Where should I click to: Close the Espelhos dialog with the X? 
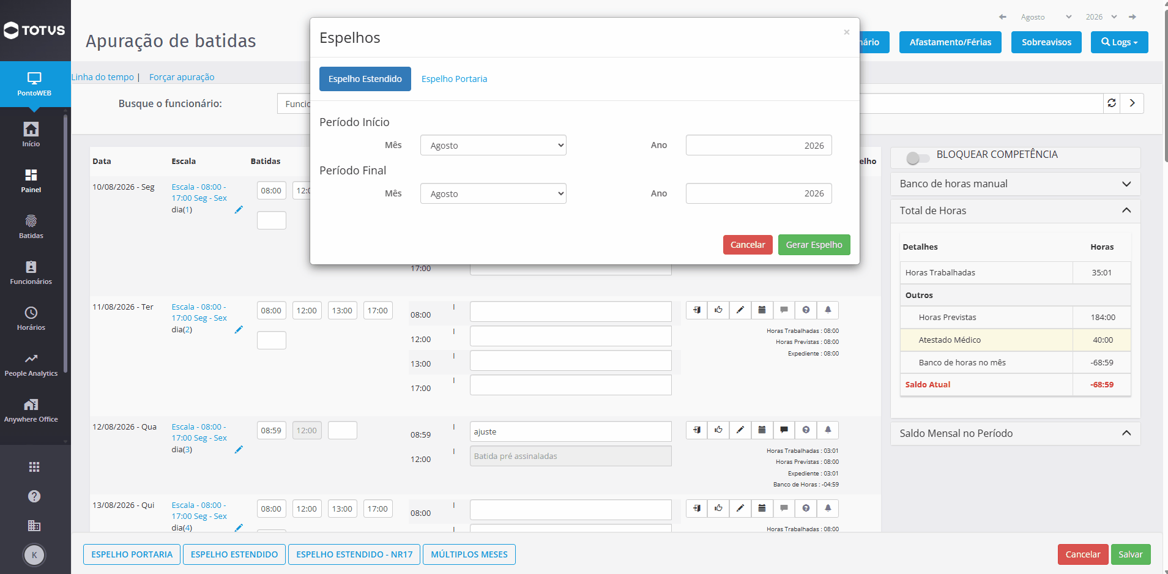[847, 32]
